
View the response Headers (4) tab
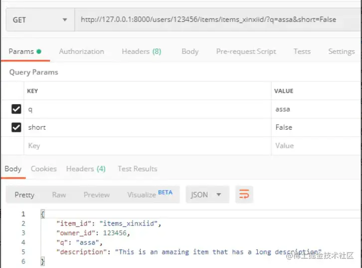(86, 169)
